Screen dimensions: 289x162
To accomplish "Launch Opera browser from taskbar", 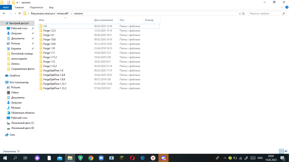I will (132, 158).
